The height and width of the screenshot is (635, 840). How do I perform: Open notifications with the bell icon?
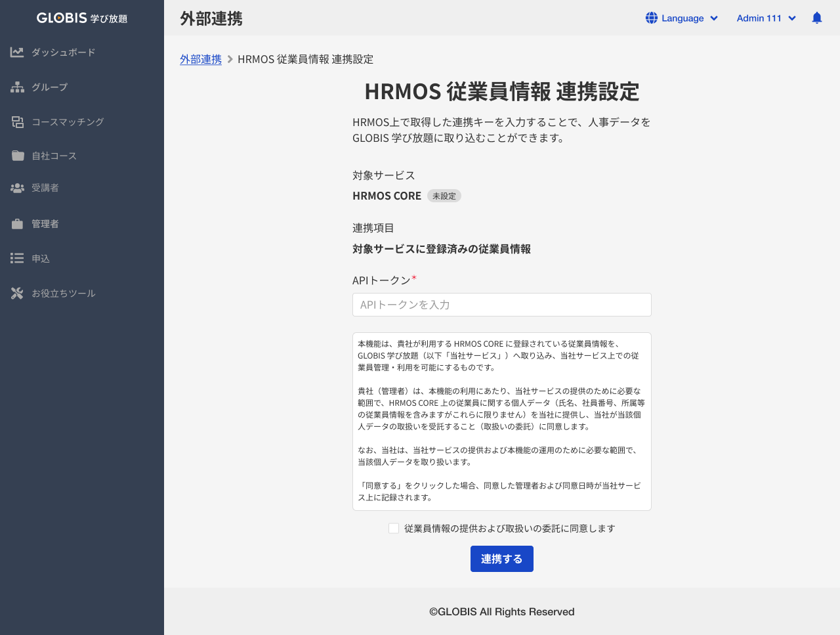(816, 18)
